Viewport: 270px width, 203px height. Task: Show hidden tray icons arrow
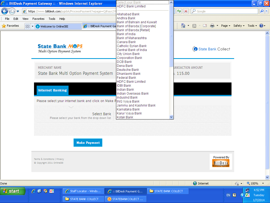pyautogui.click(x=243, y=195)
